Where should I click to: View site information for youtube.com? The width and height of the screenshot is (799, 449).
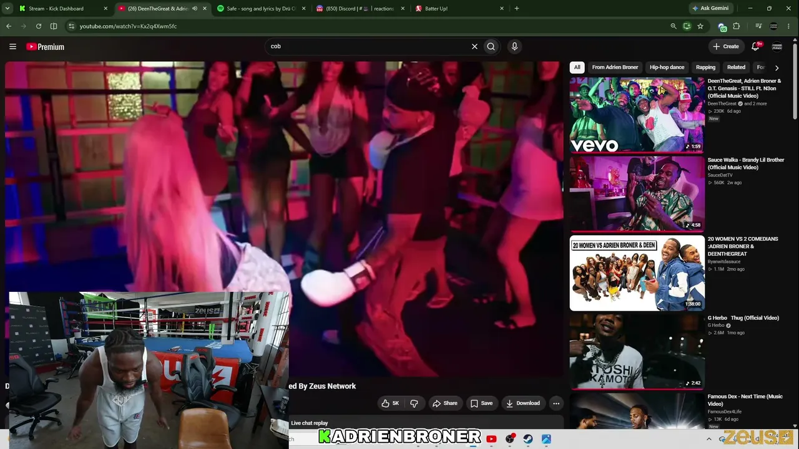pos(71,26)
